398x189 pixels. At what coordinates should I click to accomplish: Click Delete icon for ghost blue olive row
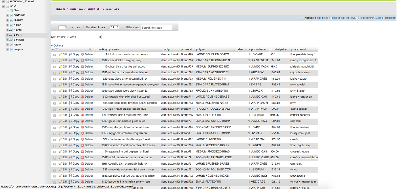pos(82,66)
